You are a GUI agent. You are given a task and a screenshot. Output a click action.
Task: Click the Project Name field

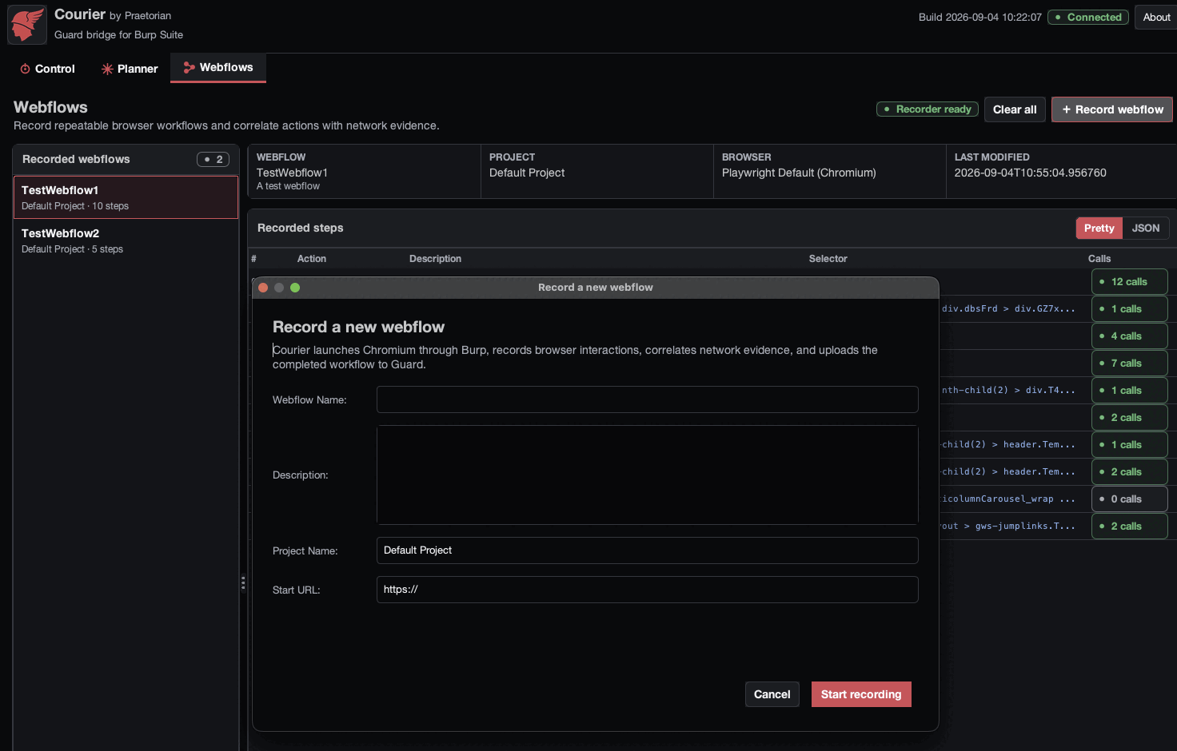click(x=648, y=550)
